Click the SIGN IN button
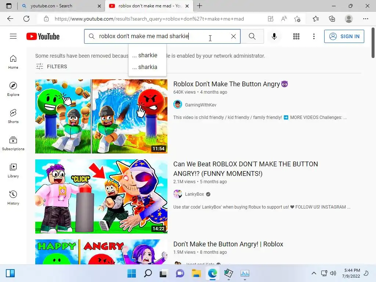The height and width of the screenshot is (282, 376). 344,36
